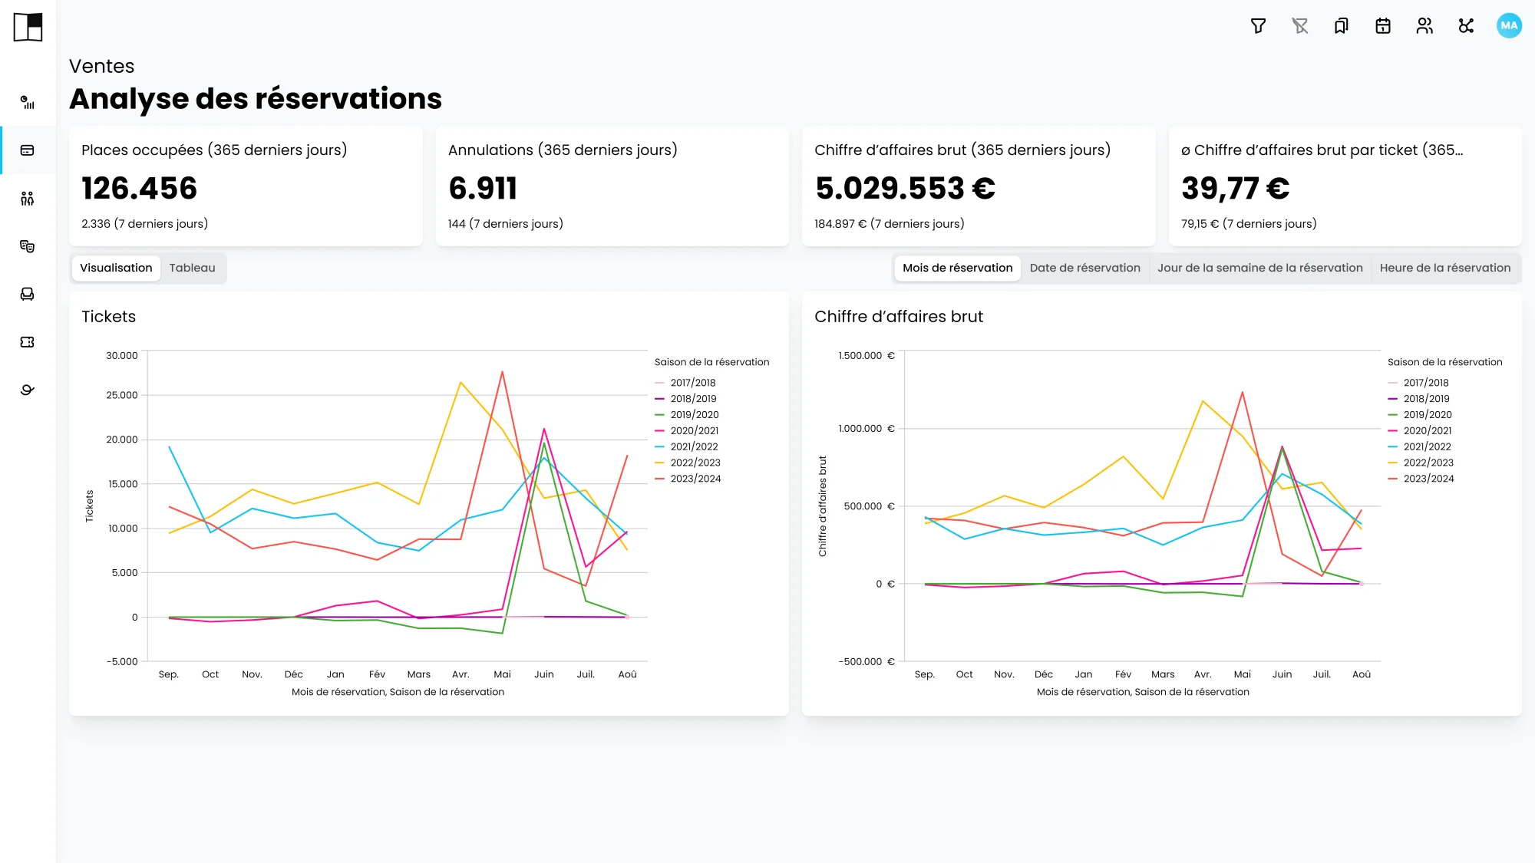The height and width of the screenshot is (863, 1535).
Task: Open the users group icon
Action: point(1424,26)
